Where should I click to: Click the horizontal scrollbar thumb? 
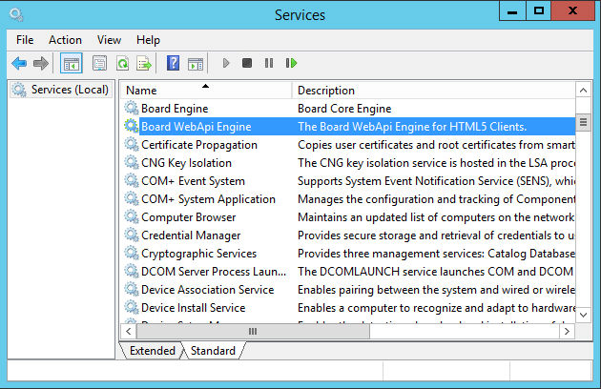coord(253,331)
